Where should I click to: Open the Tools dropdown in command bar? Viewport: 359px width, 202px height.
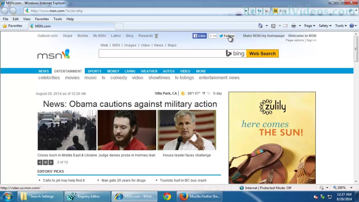pos(341,26)
